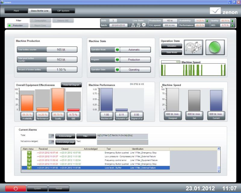Open the alarm Filter options
The image size is (241, 193).
point(86,136)
